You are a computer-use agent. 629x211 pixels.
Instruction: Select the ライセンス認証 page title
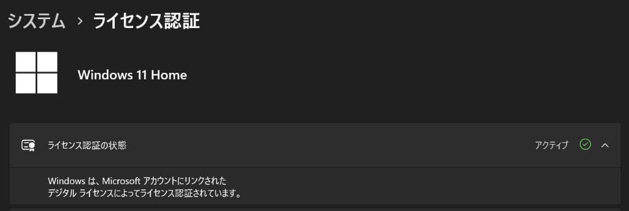[146, 21]
